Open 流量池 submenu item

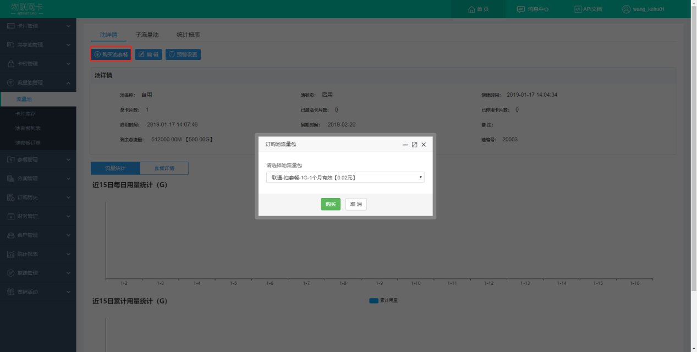pyautogui.click(x=38, y=100)
